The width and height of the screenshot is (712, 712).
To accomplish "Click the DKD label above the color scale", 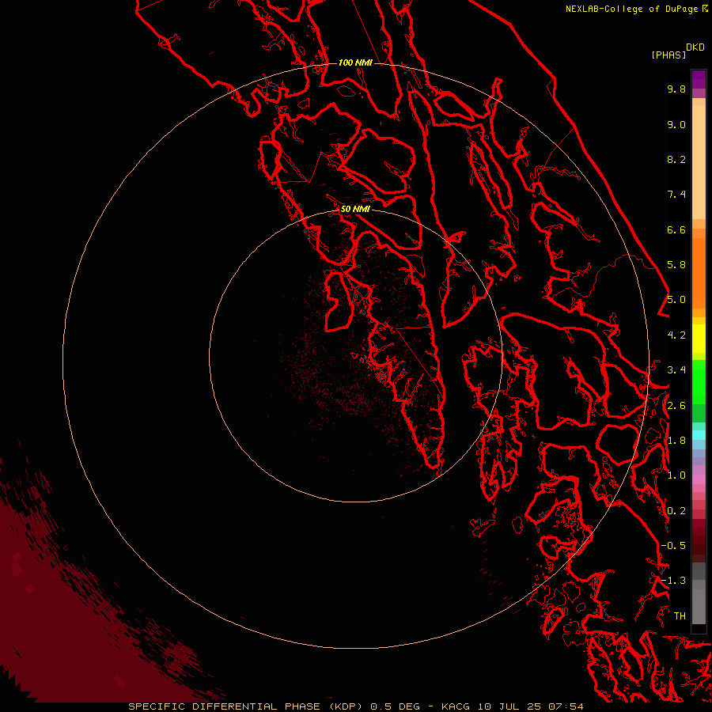I will (x=695, y=47).
